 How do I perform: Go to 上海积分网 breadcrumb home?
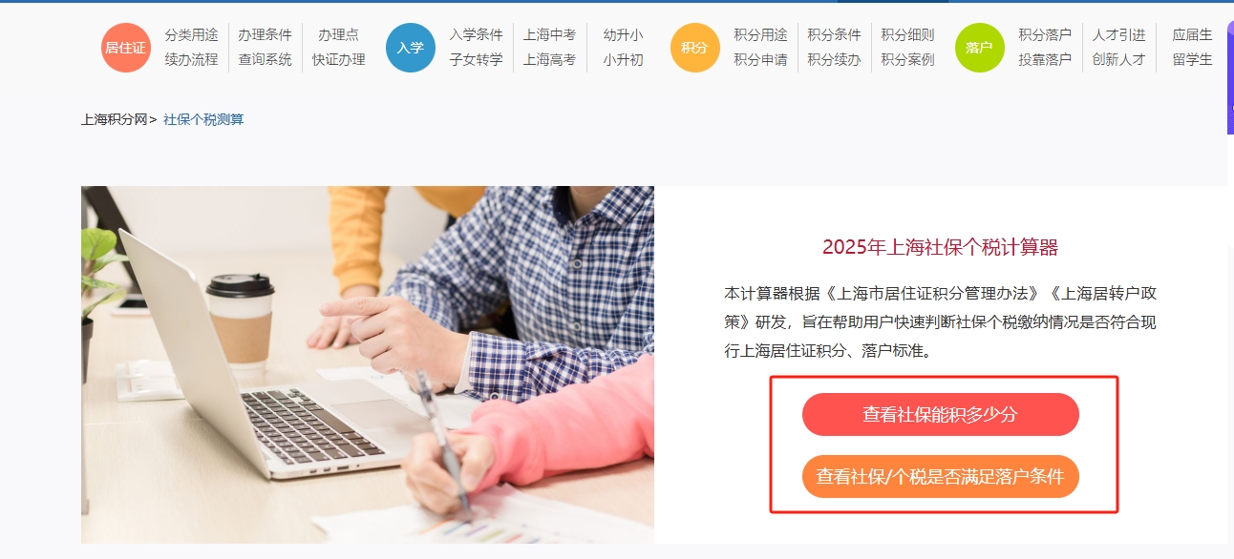[114, 119]
